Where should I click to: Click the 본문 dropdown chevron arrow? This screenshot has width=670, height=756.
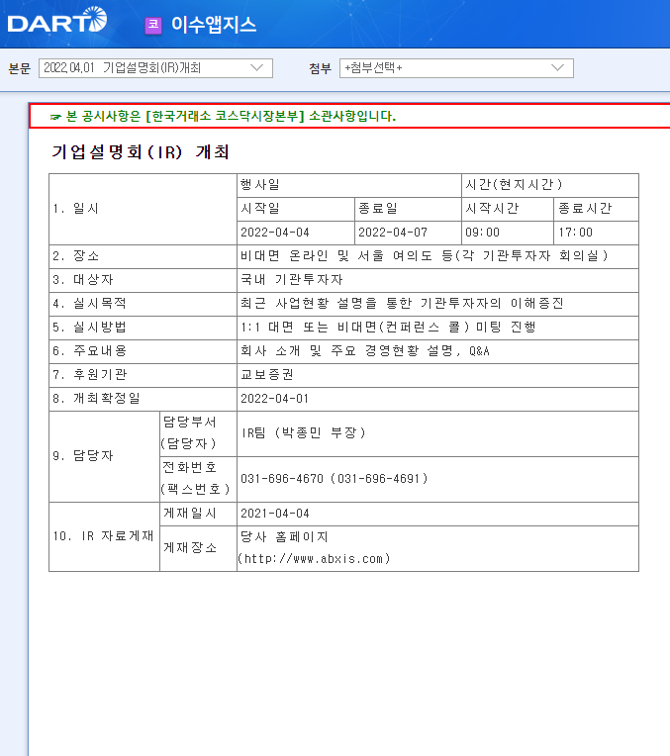click(256, 68)
